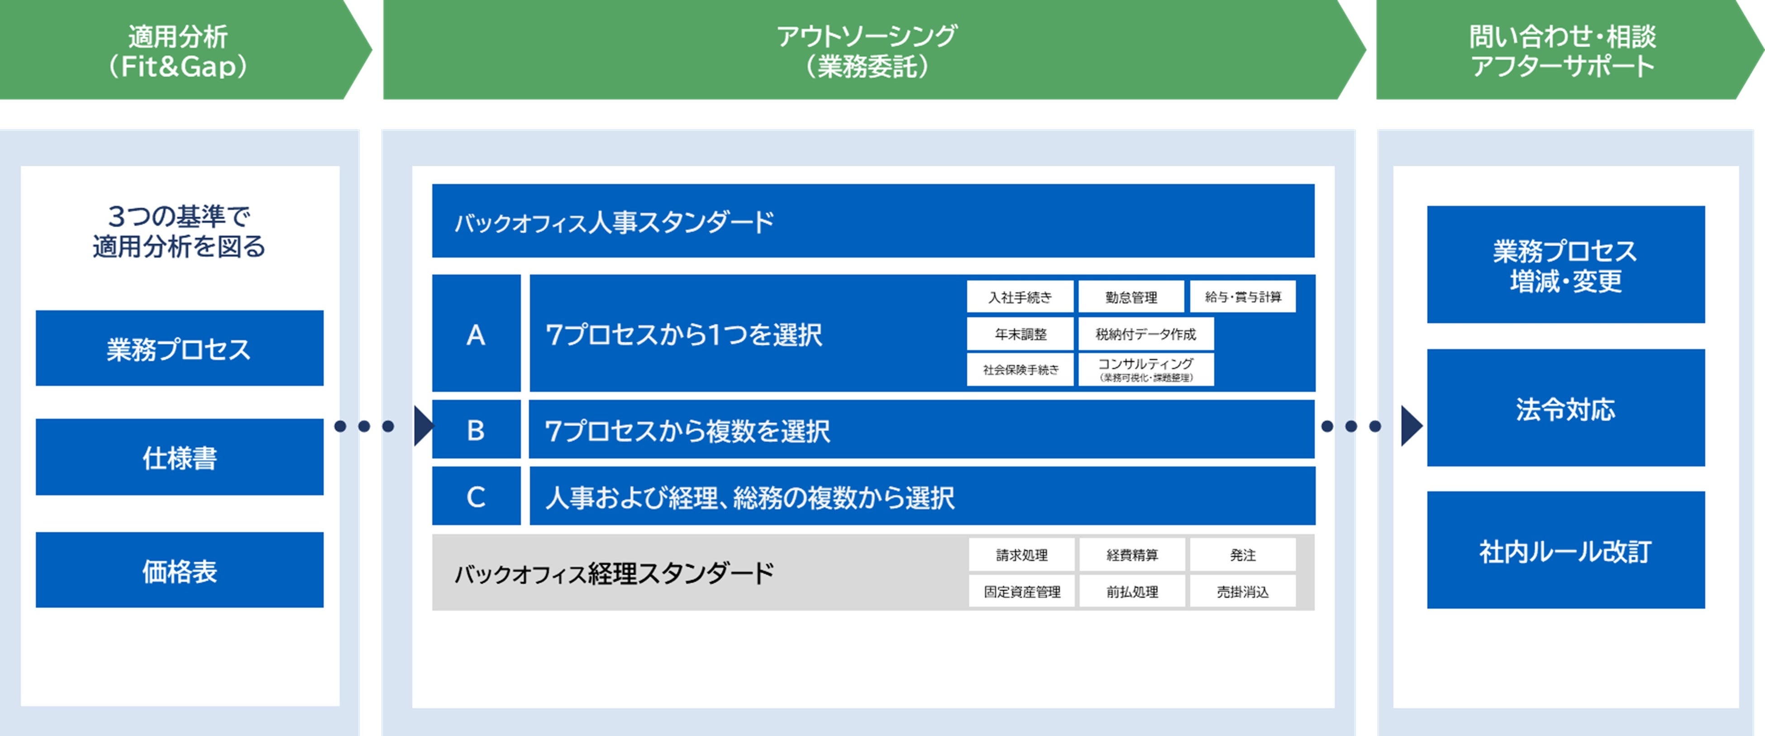Viewport: 1765px width, 736px height.
Task: Choose the コンサルティング tag
Action: pos(1145,369)
